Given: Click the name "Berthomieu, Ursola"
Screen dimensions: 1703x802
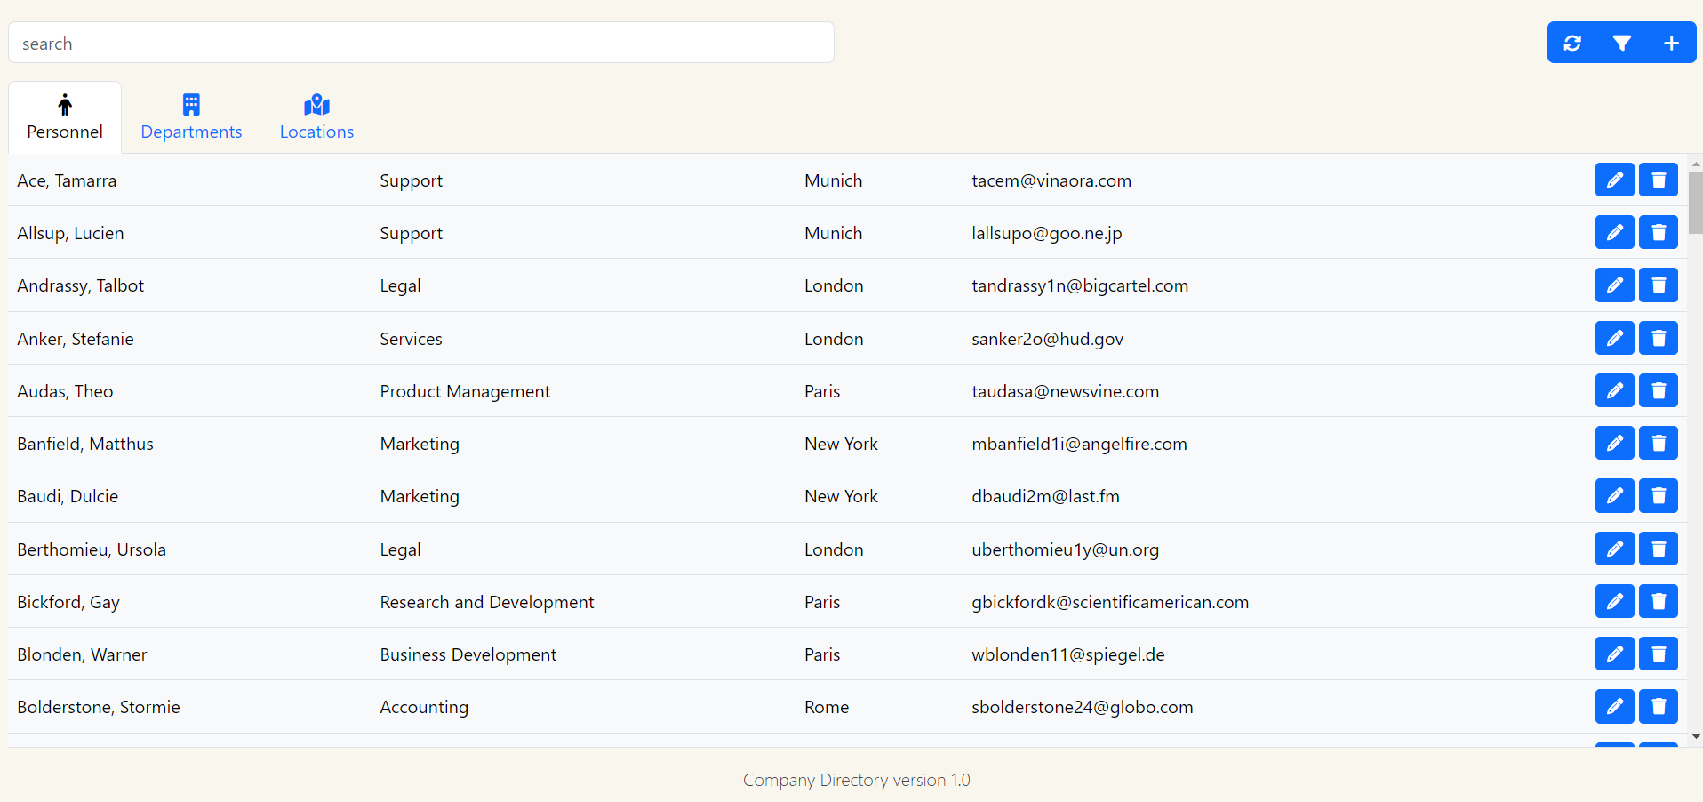Looking at the screenshot, I should 92,549.
